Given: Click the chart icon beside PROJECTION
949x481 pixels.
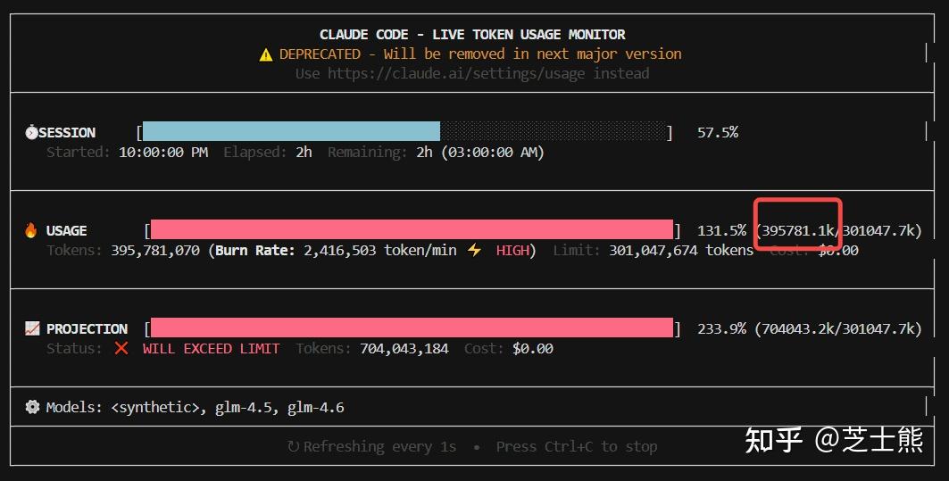Looking at the screenshot, I should click(x=31, y=329).
